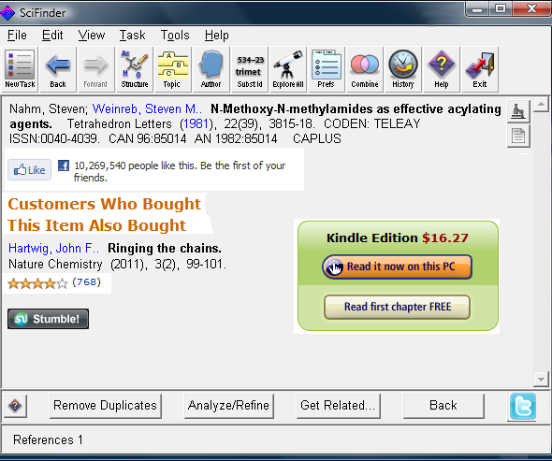Click the Exit door icon
This screenshot has width=552, height=461.
[x=480, y=69]
